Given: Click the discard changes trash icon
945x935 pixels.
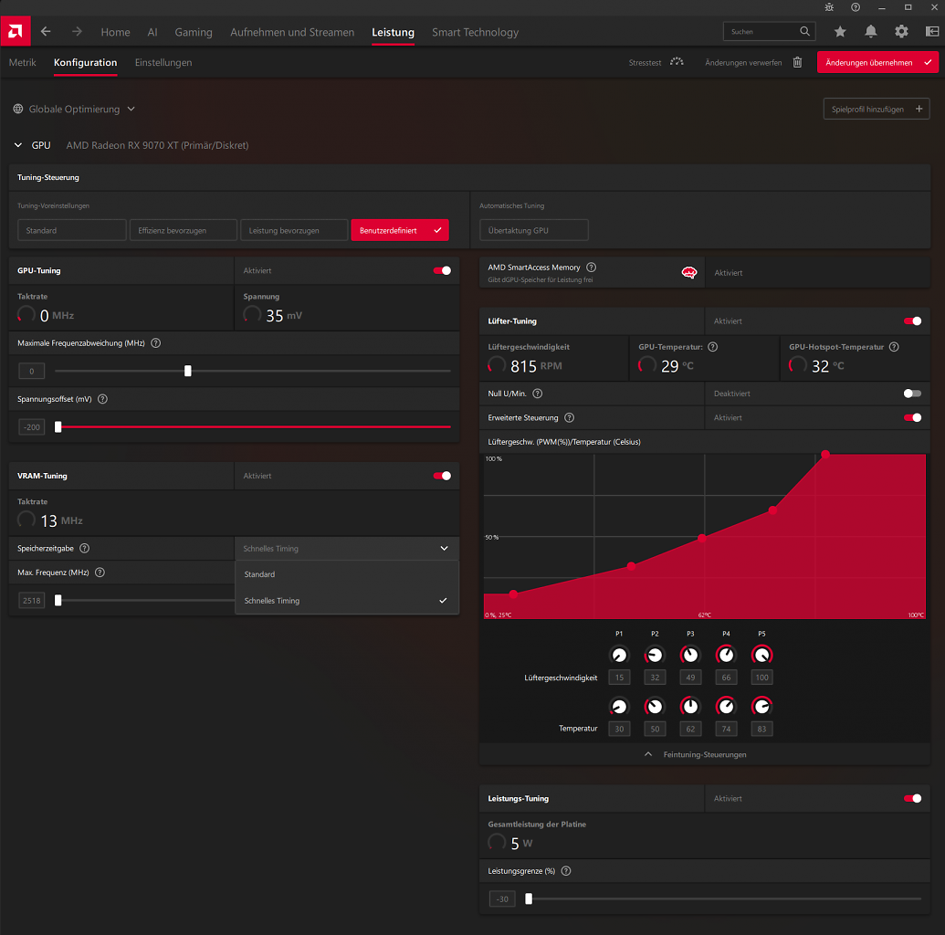Looking at the screenshot, I should 797,62.
